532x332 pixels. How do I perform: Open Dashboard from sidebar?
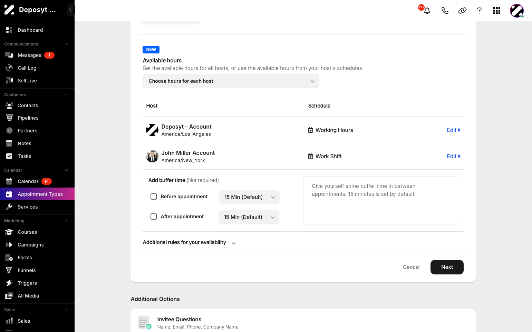(37, 30)
